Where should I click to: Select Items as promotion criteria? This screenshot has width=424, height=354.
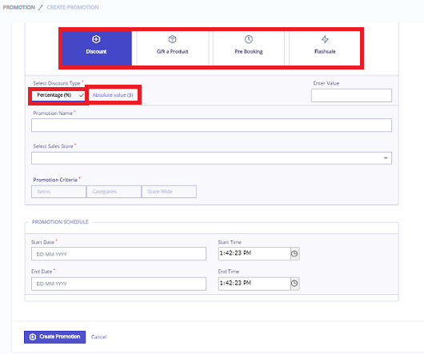pyautogui.click(x=58, y=192)
